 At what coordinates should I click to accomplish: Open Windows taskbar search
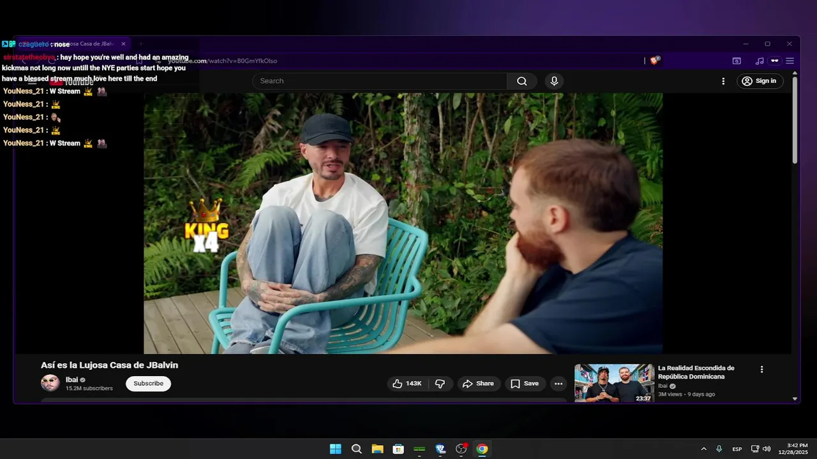(356, 449)
